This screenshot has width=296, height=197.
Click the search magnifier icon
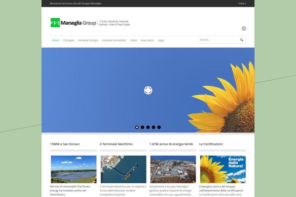click(241, 40)
